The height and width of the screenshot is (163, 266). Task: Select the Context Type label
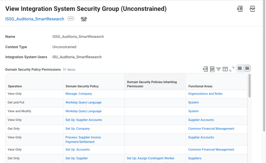click(16, 47)
